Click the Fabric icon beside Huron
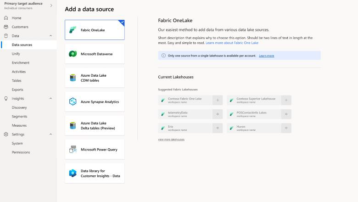The image size is (358, 202). pyautogui.click(x=231, y=128)
